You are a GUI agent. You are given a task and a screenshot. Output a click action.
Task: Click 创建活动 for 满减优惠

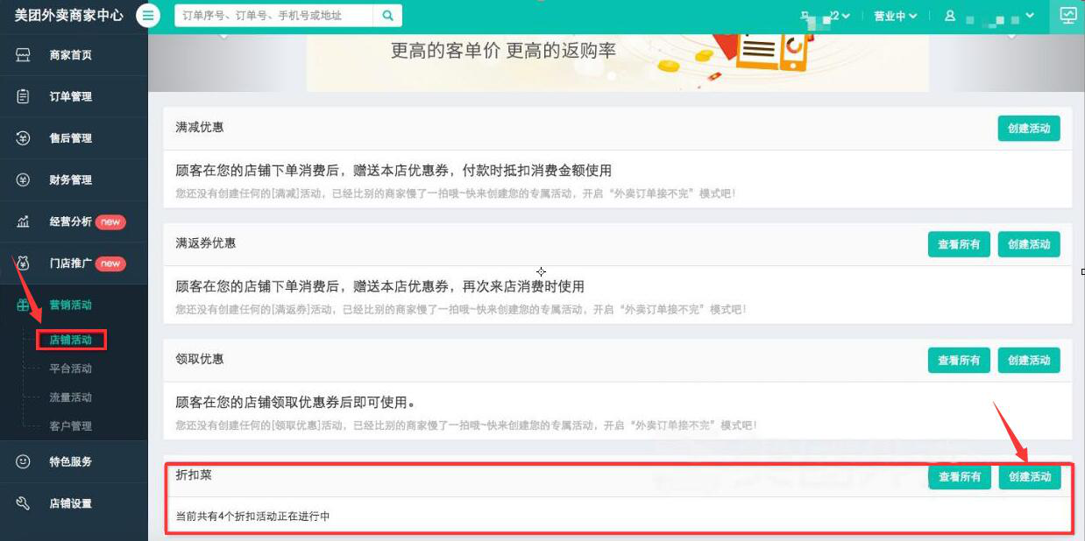click(x=1028, y=129)
